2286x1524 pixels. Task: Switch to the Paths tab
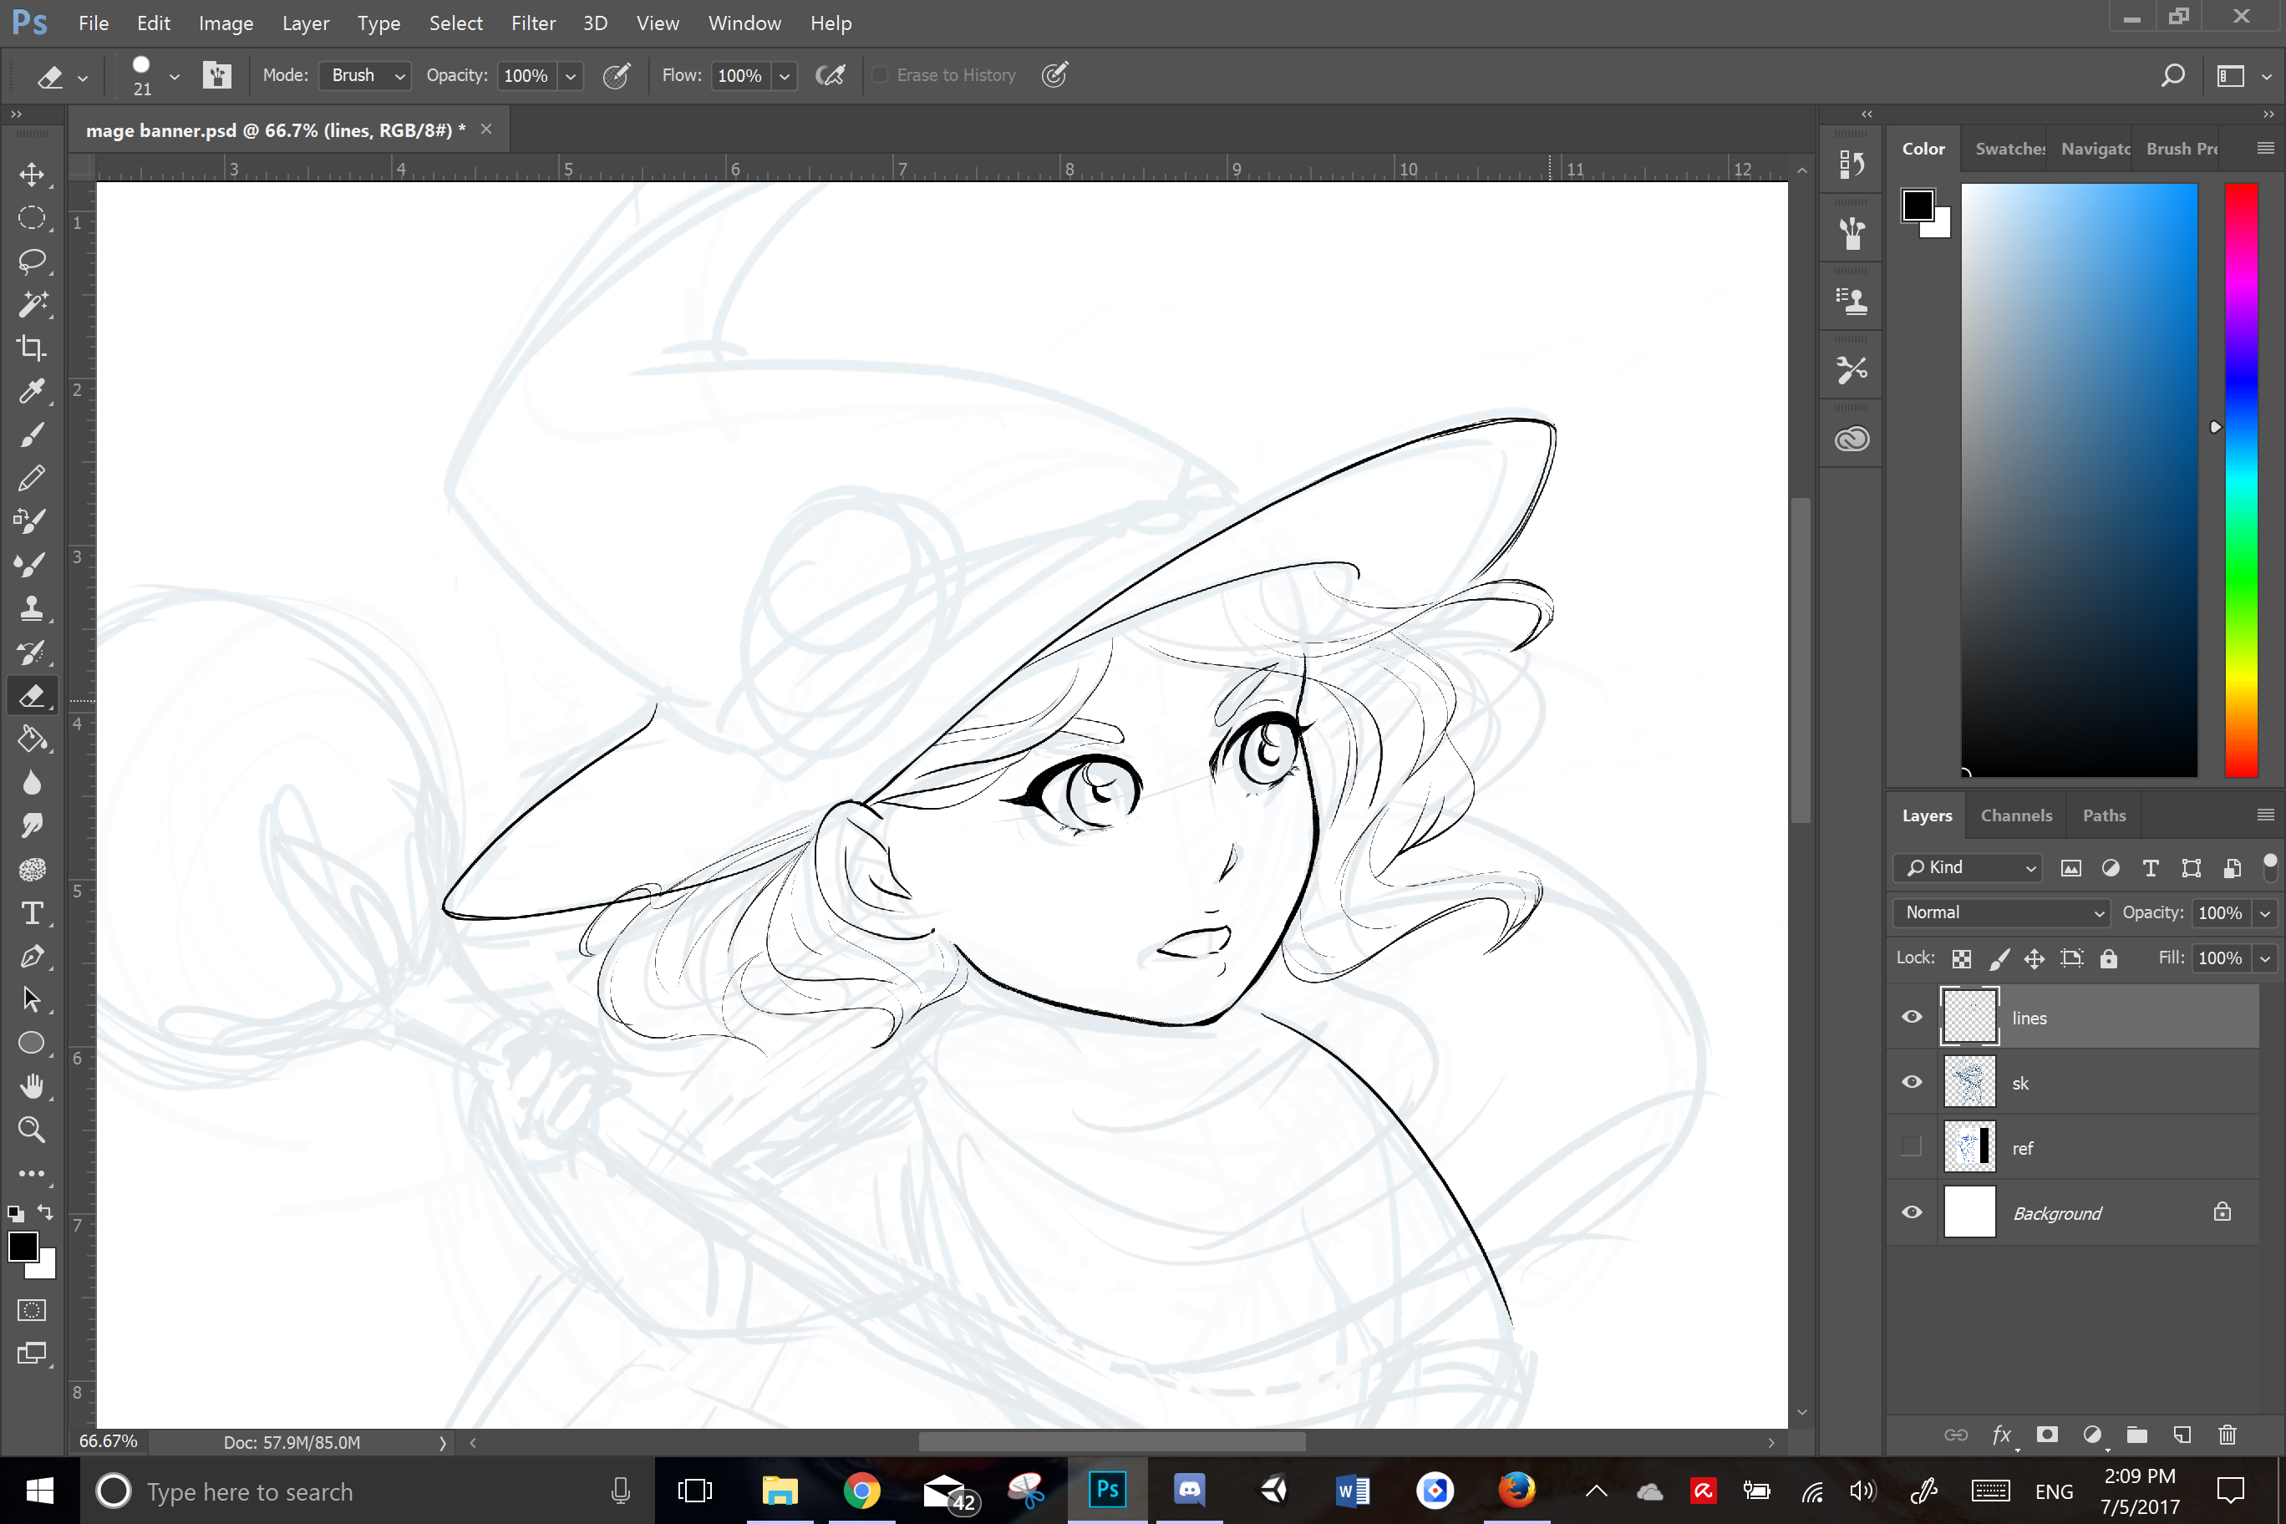click(x=2103, y=815)
